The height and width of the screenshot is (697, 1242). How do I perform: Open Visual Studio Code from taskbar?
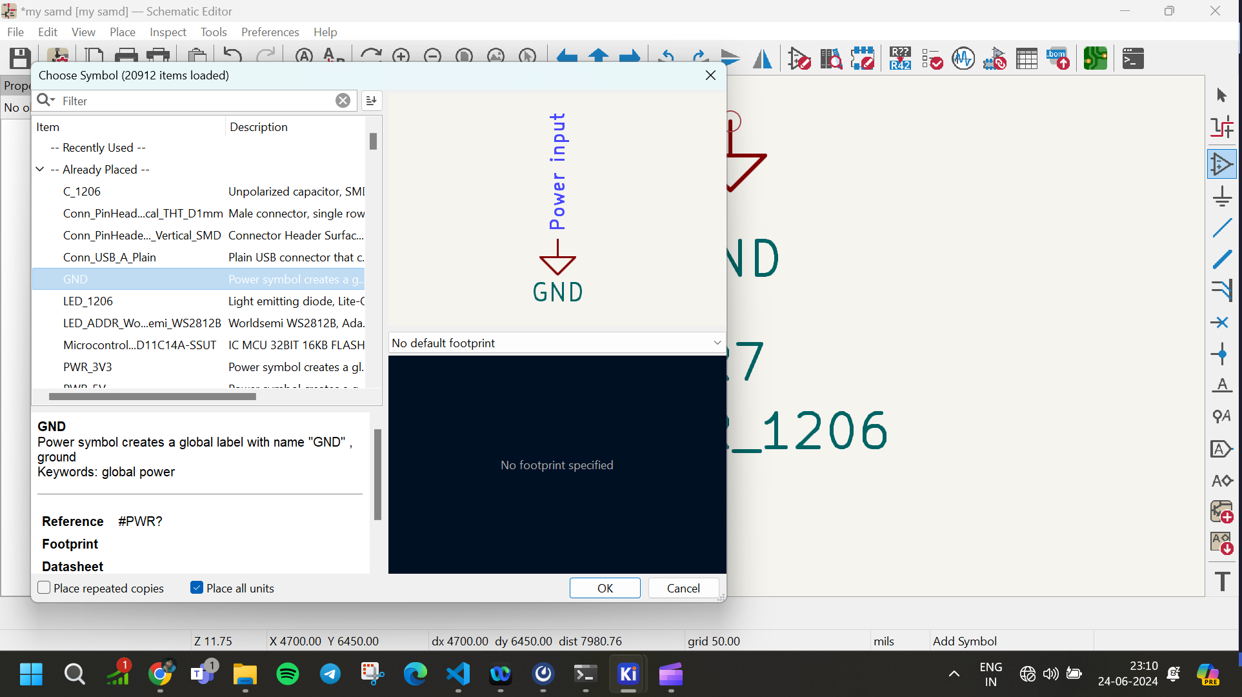coord(458,674)
